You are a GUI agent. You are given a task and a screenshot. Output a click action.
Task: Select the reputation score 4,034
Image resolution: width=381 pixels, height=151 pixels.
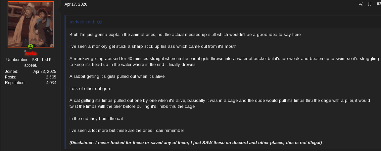(x=51, y=83)
